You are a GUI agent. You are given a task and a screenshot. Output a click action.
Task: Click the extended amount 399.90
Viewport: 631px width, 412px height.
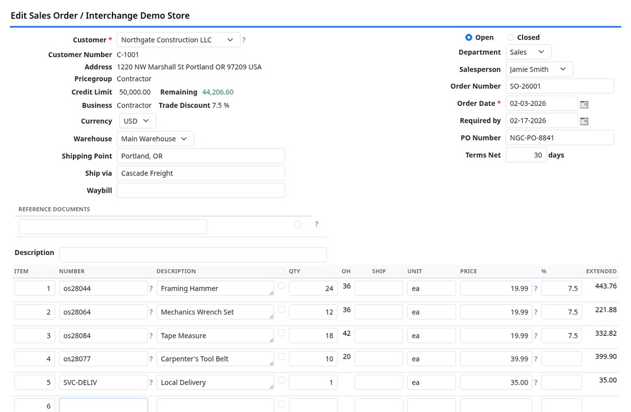click(x=606, y=356)
